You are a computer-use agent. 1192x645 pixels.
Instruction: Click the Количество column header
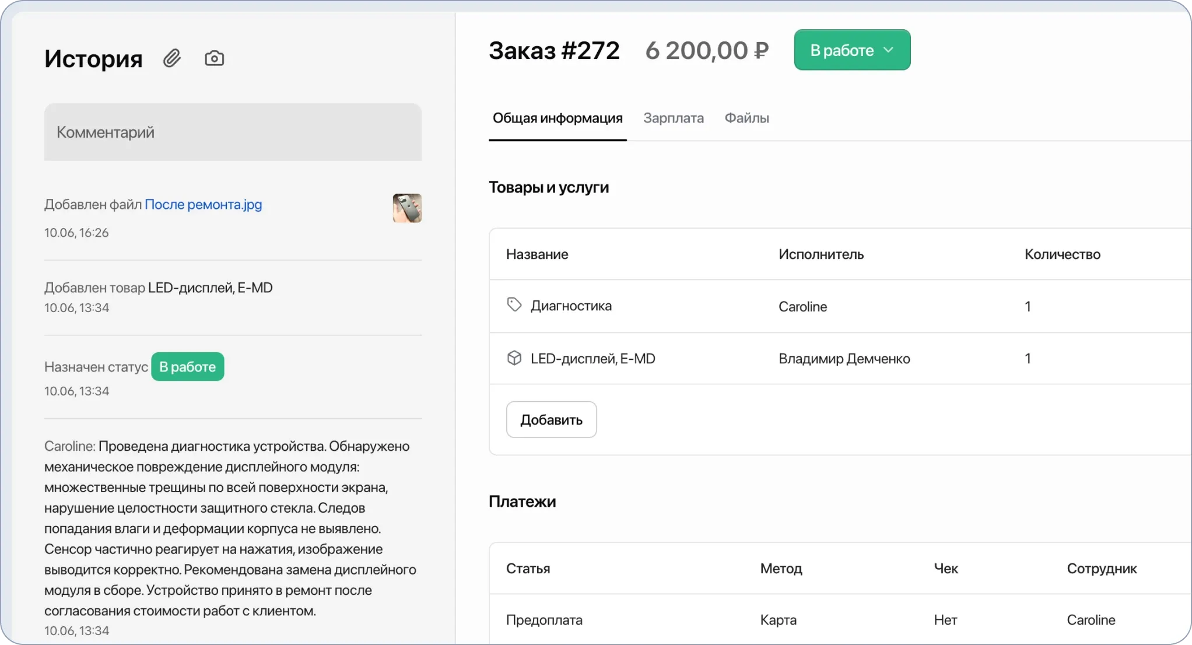(1063, 254)
